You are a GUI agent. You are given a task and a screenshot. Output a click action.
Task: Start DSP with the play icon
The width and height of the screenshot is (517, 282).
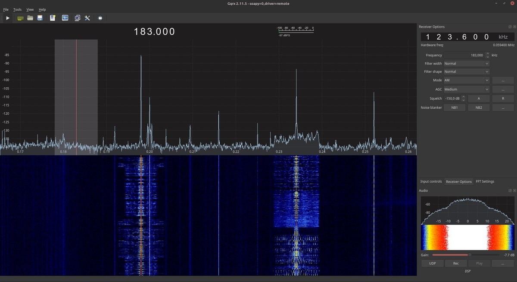coord(8,18)
